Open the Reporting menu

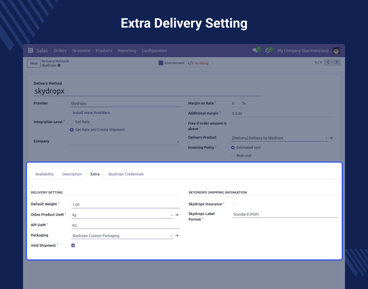click(127, 51)
